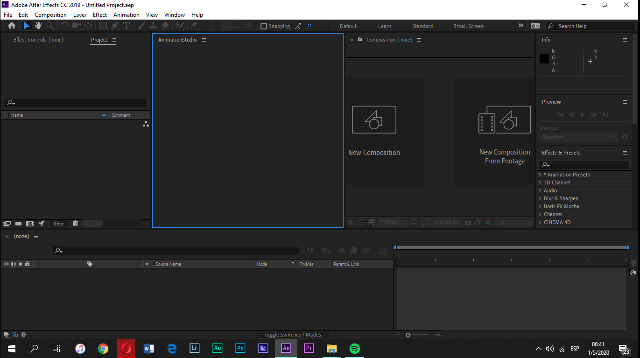
Task: Select the Rectangle shape tool
Action: pos(103,26)
